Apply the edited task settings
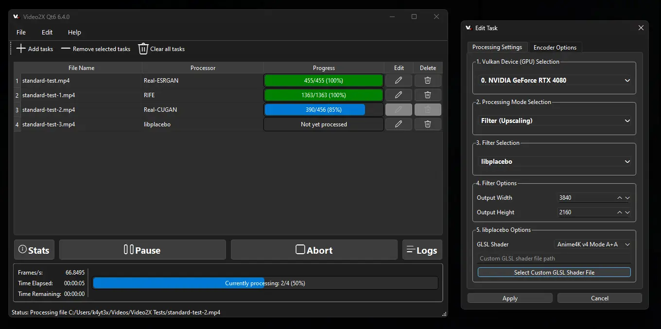 tap(510, 298)
